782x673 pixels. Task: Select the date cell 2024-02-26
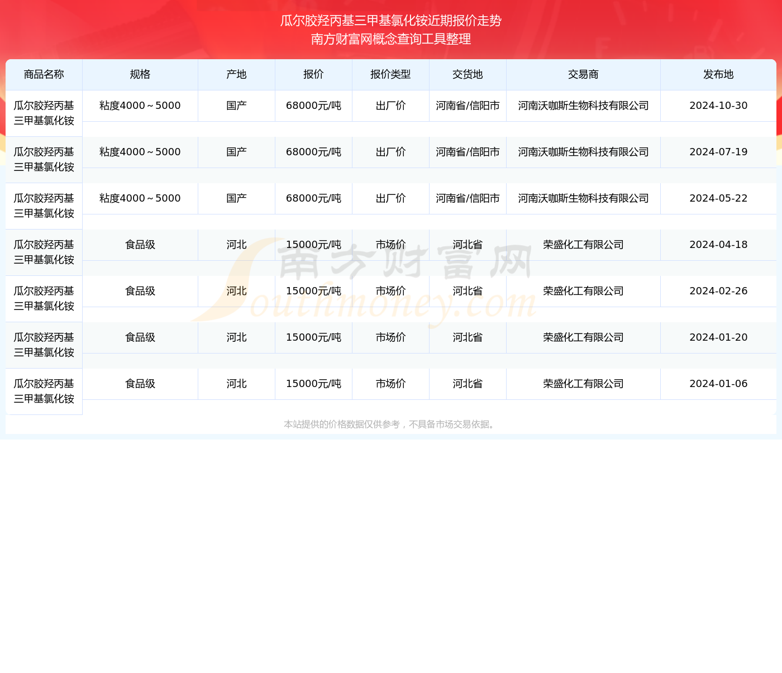coord(718,291)
